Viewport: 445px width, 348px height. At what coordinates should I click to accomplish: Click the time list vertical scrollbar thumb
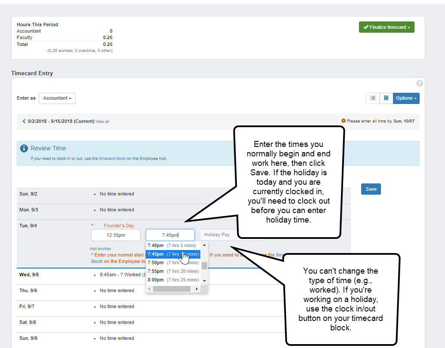pyautogui.click(x=204, y=266)
